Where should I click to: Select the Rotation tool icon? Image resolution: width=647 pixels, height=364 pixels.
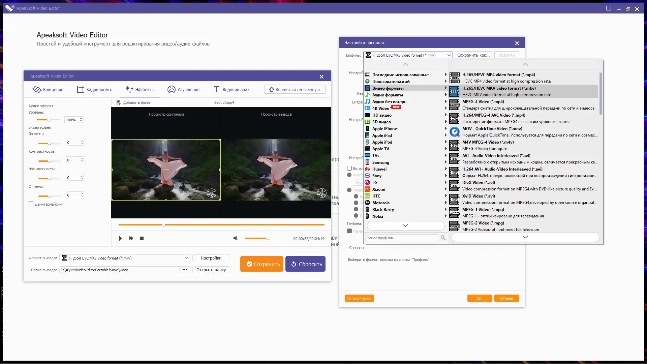[37, 89]
